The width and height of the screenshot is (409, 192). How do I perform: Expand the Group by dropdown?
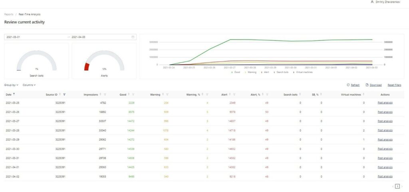click(11, 85)
